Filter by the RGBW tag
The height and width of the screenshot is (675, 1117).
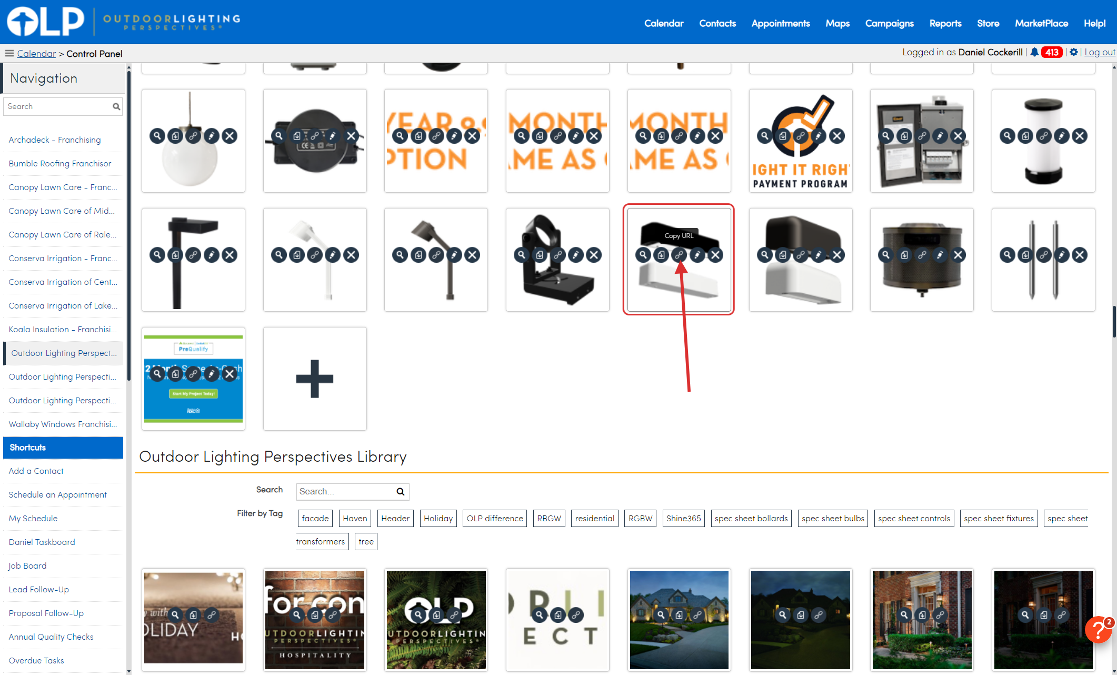(x=640, y=519)
